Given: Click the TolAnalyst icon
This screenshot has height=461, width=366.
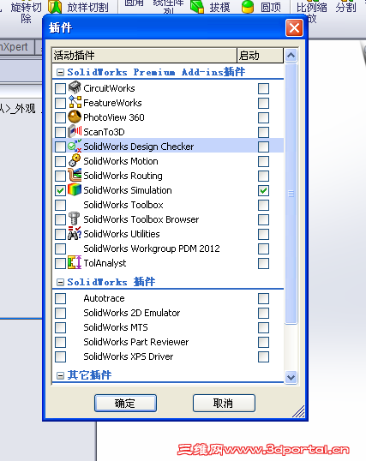Looking at the screenshot, I should click(75, 262).
